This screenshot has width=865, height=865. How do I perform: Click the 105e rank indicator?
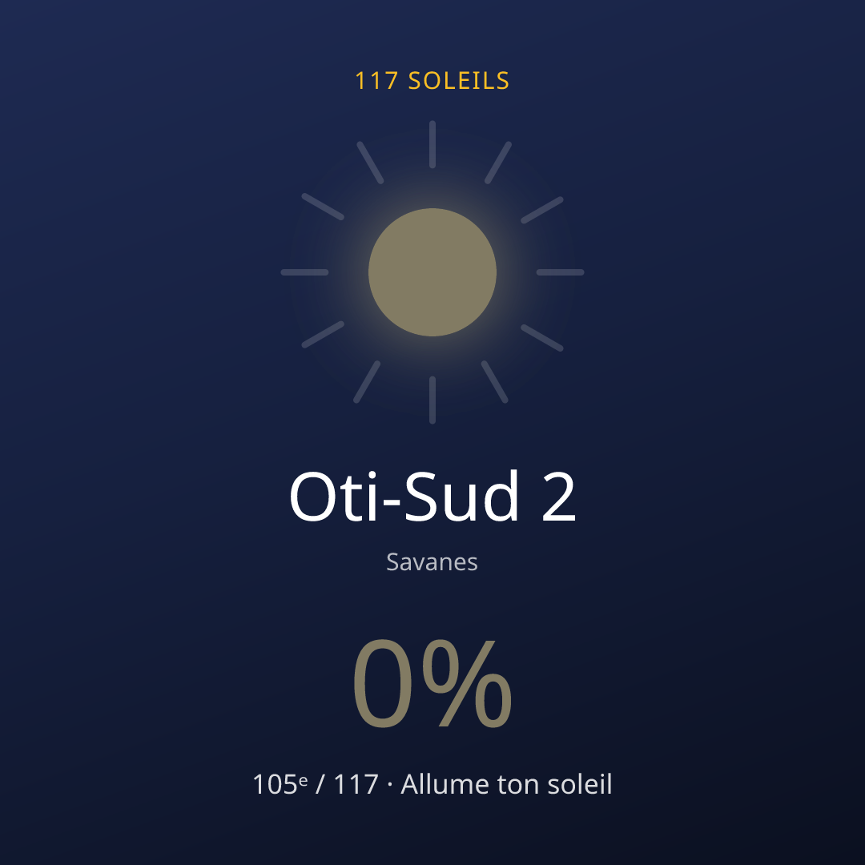click(280, 784)
